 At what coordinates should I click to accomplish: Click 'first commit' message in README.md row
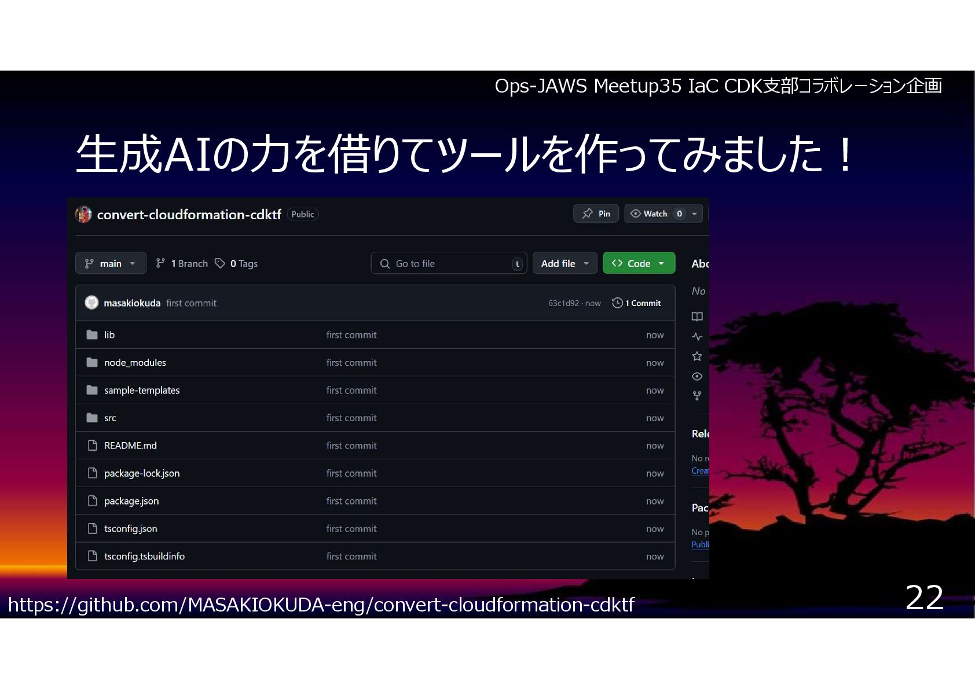(351, 446)
